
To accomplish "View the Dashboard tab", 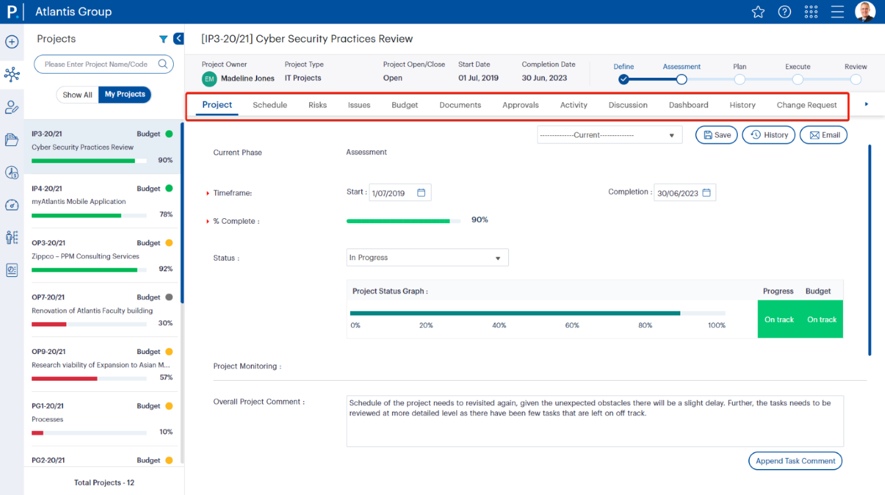I will pyautogui.click(x=689, y=105).
